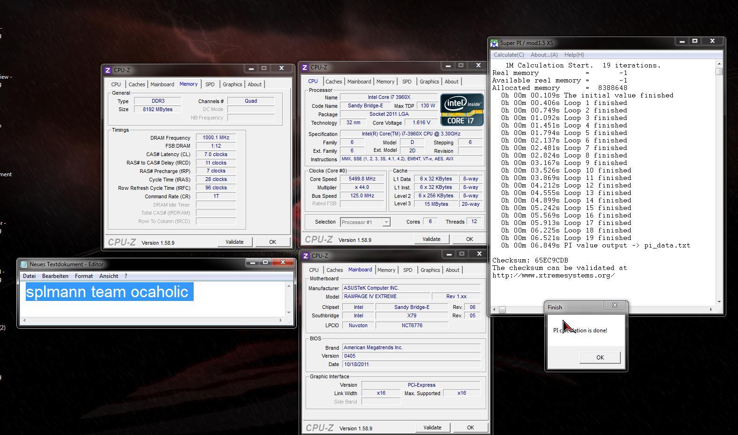Click the Intel Core i7 logo badge

(x=461, y=109)
